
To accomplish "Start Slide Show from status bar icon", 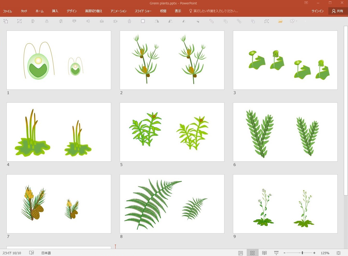I will (276, 253).
